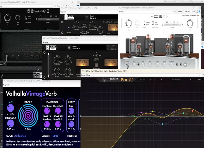Change 1980s color in ValhallaVintageVerb
Screen dimensions: 204x148
point(55,136)
